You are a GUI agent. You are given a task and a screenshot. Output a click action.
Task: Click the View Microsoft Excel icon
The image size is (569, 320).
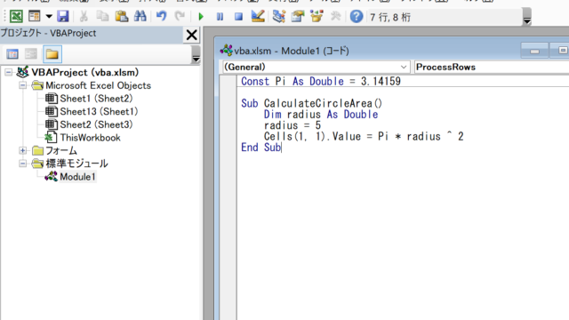[x=16, y=16]
